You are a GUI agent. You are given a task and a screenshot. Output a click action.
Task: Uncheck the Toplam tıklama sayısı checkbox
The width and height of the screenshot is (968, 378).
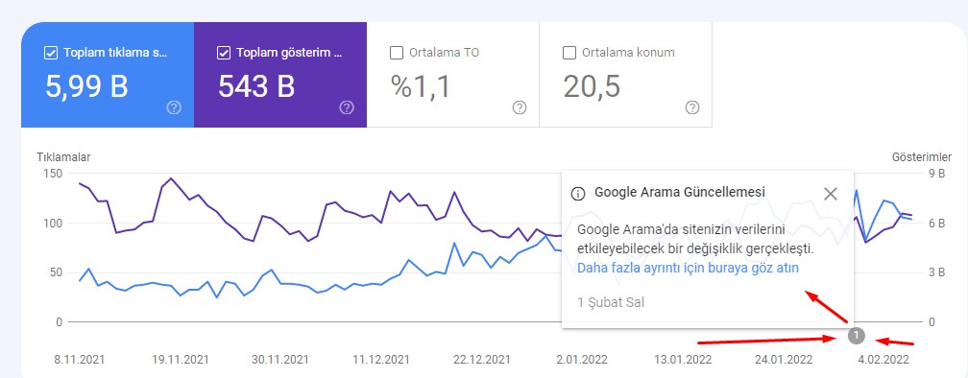pyautogui.click(x=51, y=53)
